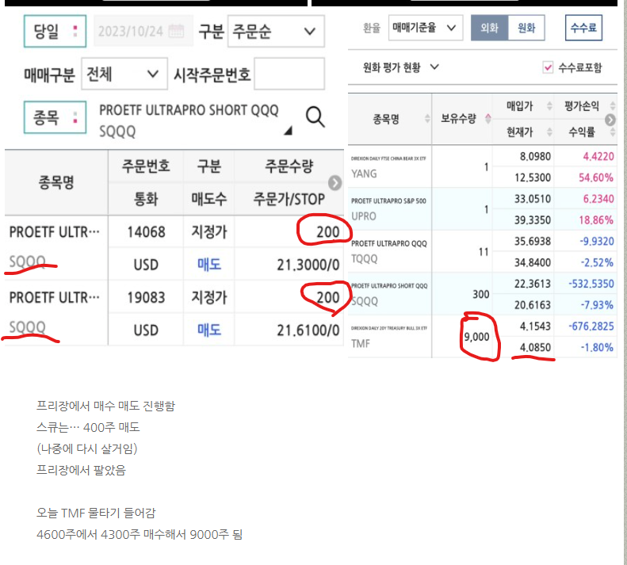Click the 주문가/STOP column header

[x=289, y=199]
